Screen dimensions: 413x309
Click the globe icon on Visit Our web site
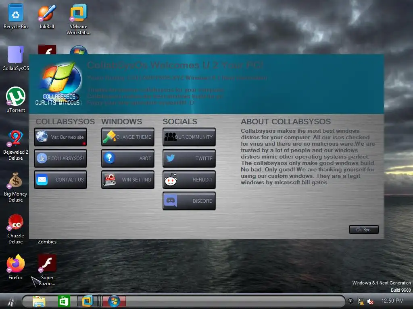[42, 136]
